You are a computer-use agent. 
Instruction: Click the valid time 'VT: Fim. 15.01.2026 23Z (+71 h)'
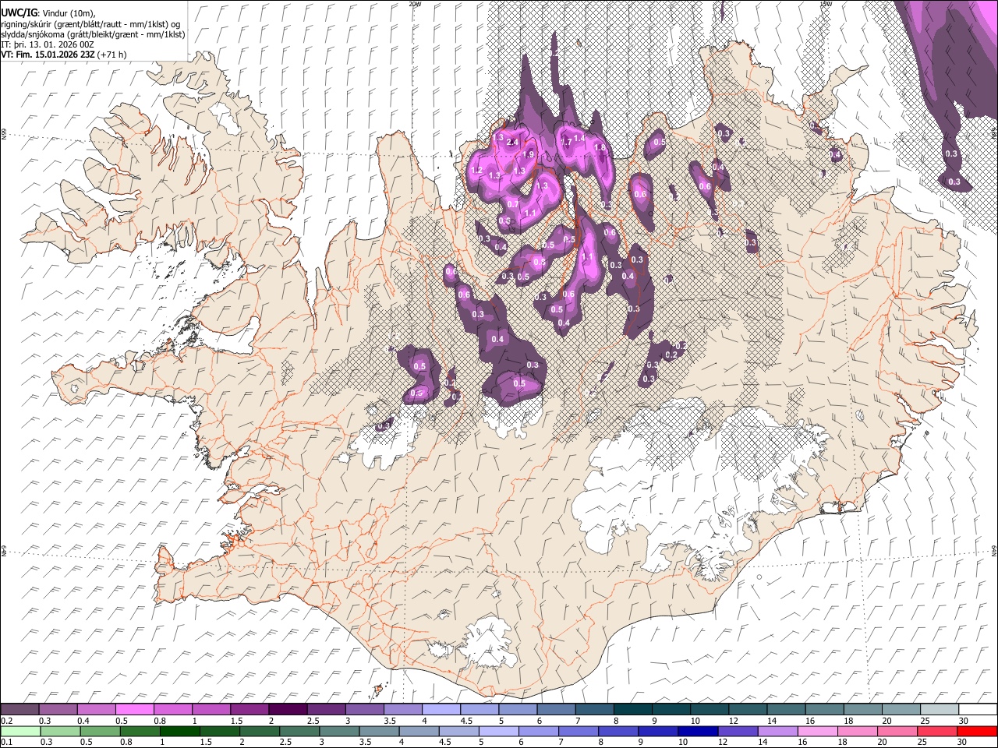tap(64, 55)
